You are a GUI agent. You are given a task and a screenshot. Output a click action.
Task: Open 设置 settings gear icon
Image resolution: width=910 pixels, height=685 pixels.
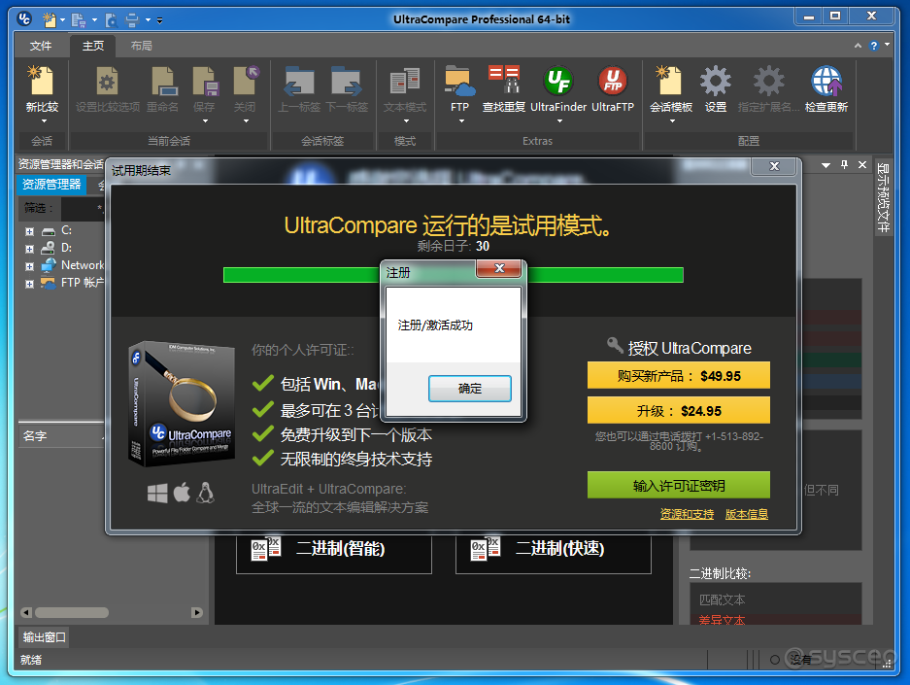point(715,81)
